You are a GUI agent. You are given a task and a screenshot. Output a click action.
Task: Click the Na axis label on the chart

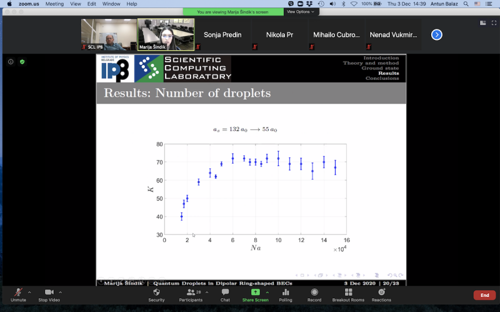[x=256, y=248]
